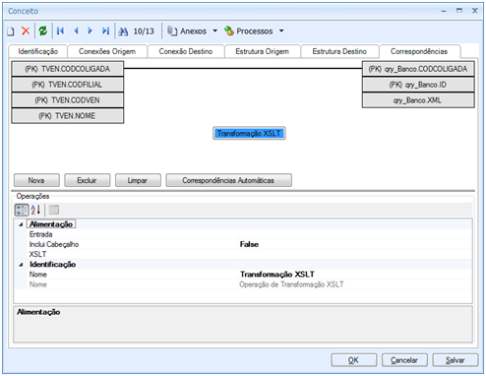Go to next record arrow
The image size is (486, 376).
pos(91,31)
